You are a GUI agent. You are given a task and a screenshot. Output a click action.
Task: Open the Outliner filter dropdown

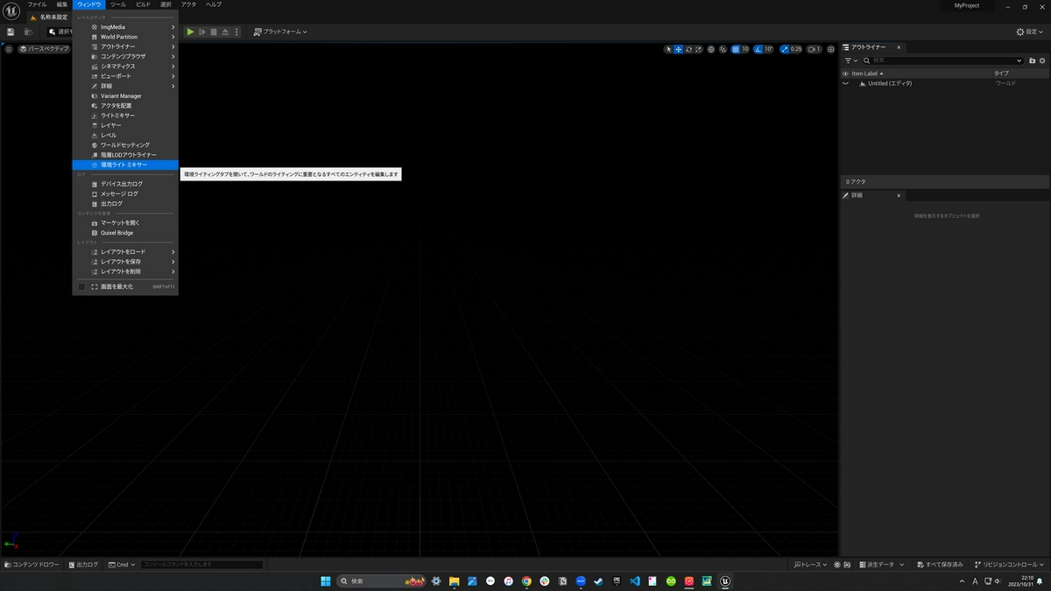pyautogui.click(x=849, y=60)
